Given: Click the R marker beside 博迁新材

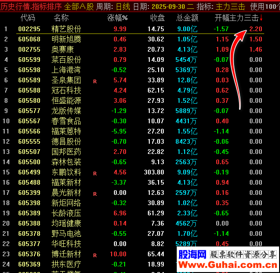Looking at the screenshot, I should click(x=95, y=255).
